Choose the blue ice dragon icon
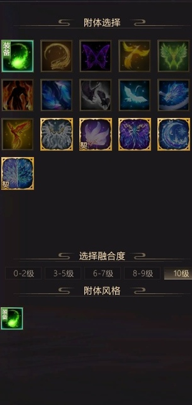 pos(174,95)
